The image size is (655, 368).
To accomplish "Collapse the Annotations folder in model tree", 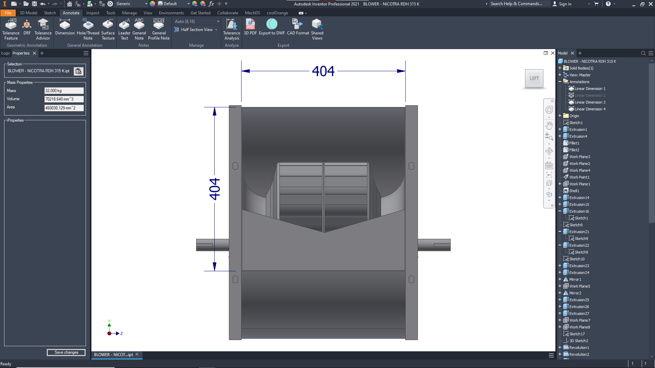I will tap(560, 82).
